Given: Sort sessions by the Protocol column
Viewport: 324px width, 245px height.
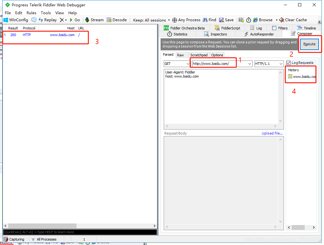Looking at the screenshot, I should pyautogui.click(x=29, y=28).
